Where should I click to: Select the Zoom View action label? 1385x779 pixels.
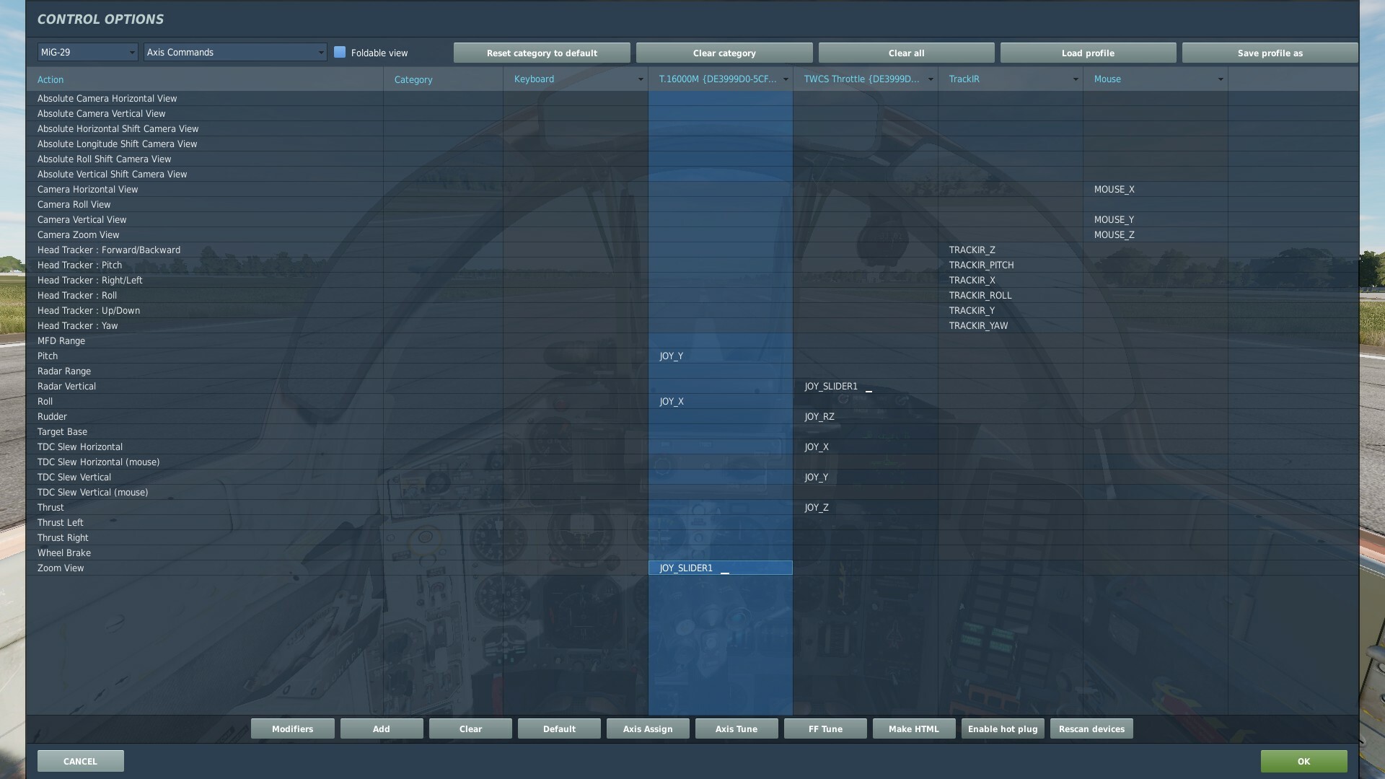click(61, 568)
